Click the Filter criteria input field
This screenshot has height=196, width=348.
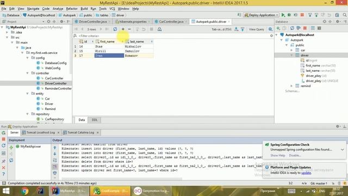pos(173,36)
